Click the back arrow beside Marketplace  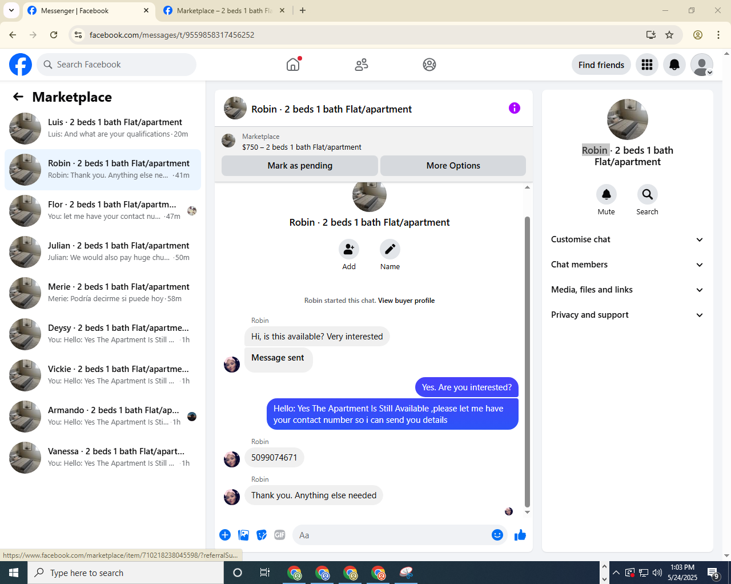click(18, 97)
